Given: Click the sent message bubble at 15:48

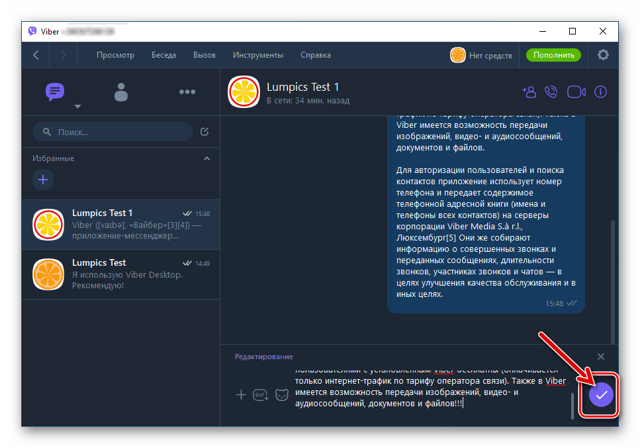Looking at the screenshot, I should click(486, 215).
